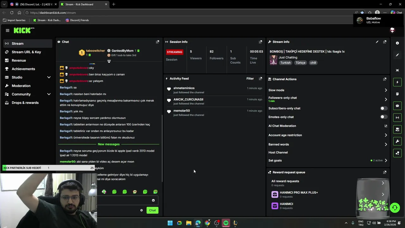Screen dimensions: 405x228
Task: Send message with the green Chat button
Action: [x=153, y=210]
